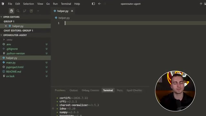Click the gear icon beside pyproject.toml
The height and width of the screenshot is (116, 206).
coord(4,67)
